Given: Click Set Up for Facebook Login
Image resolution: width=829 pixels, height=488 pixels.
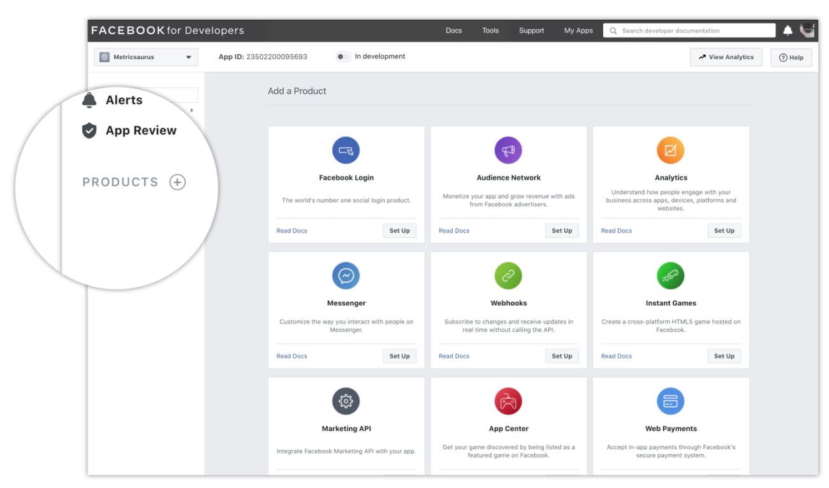Looking at the screenshot, I should click(x=399, y=230).
